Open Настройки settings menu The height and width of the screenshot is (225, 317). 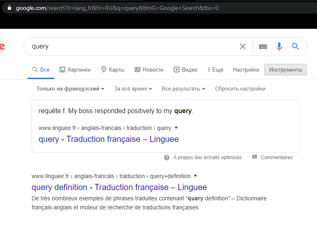(x=246, y=70)
